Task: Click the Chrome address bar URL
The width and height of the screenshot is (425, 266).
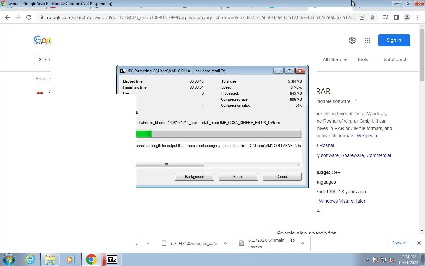Action: click(x=201, y=17)
